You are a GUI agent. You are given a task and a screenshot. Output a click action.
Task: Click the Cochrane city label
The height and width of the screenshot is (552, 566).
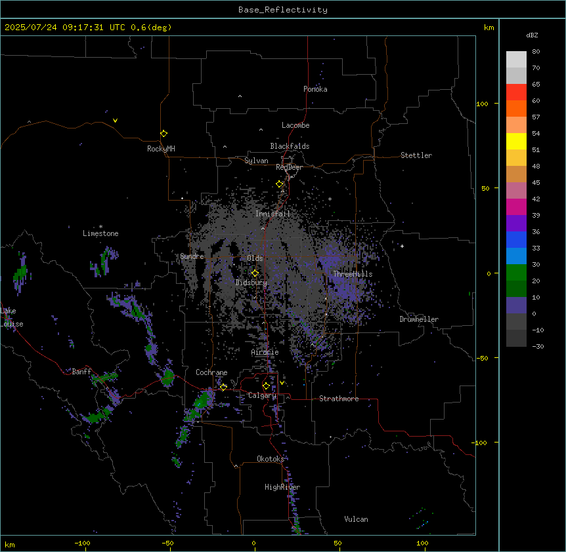(x=211, y=372)
